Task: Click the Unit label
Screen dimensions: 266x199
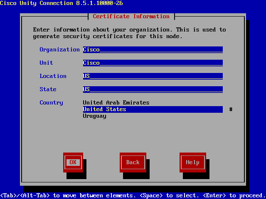Action: tap(46, 63)
